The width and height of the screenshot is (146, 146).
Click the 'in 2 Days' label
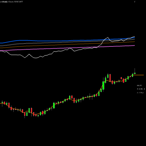(x=140, y=93)
